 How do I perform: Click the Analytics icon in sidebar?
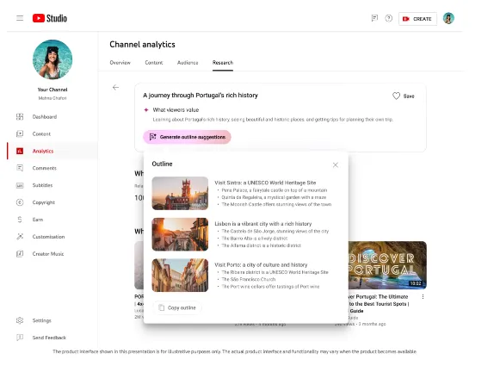20,151
